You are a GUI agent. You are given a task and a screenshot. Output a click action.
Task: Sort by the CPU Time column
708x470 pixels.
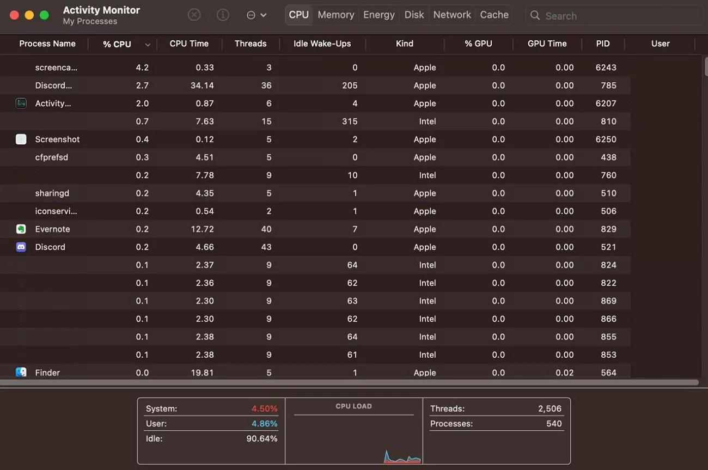[189, 44]
